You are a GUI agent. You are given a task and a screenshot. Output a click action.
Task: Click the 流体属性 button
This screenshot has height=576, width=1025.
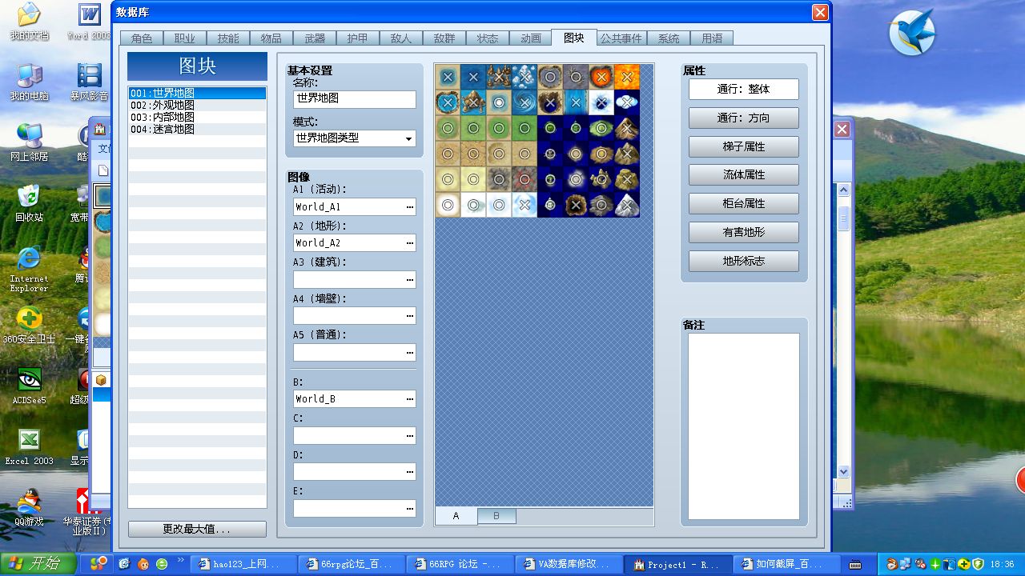tap(744, 174)
